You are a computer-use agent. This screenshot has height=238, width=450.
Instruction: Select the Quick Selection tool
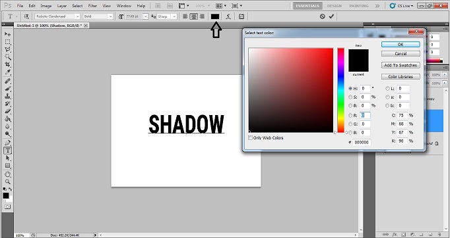(7, 57)
